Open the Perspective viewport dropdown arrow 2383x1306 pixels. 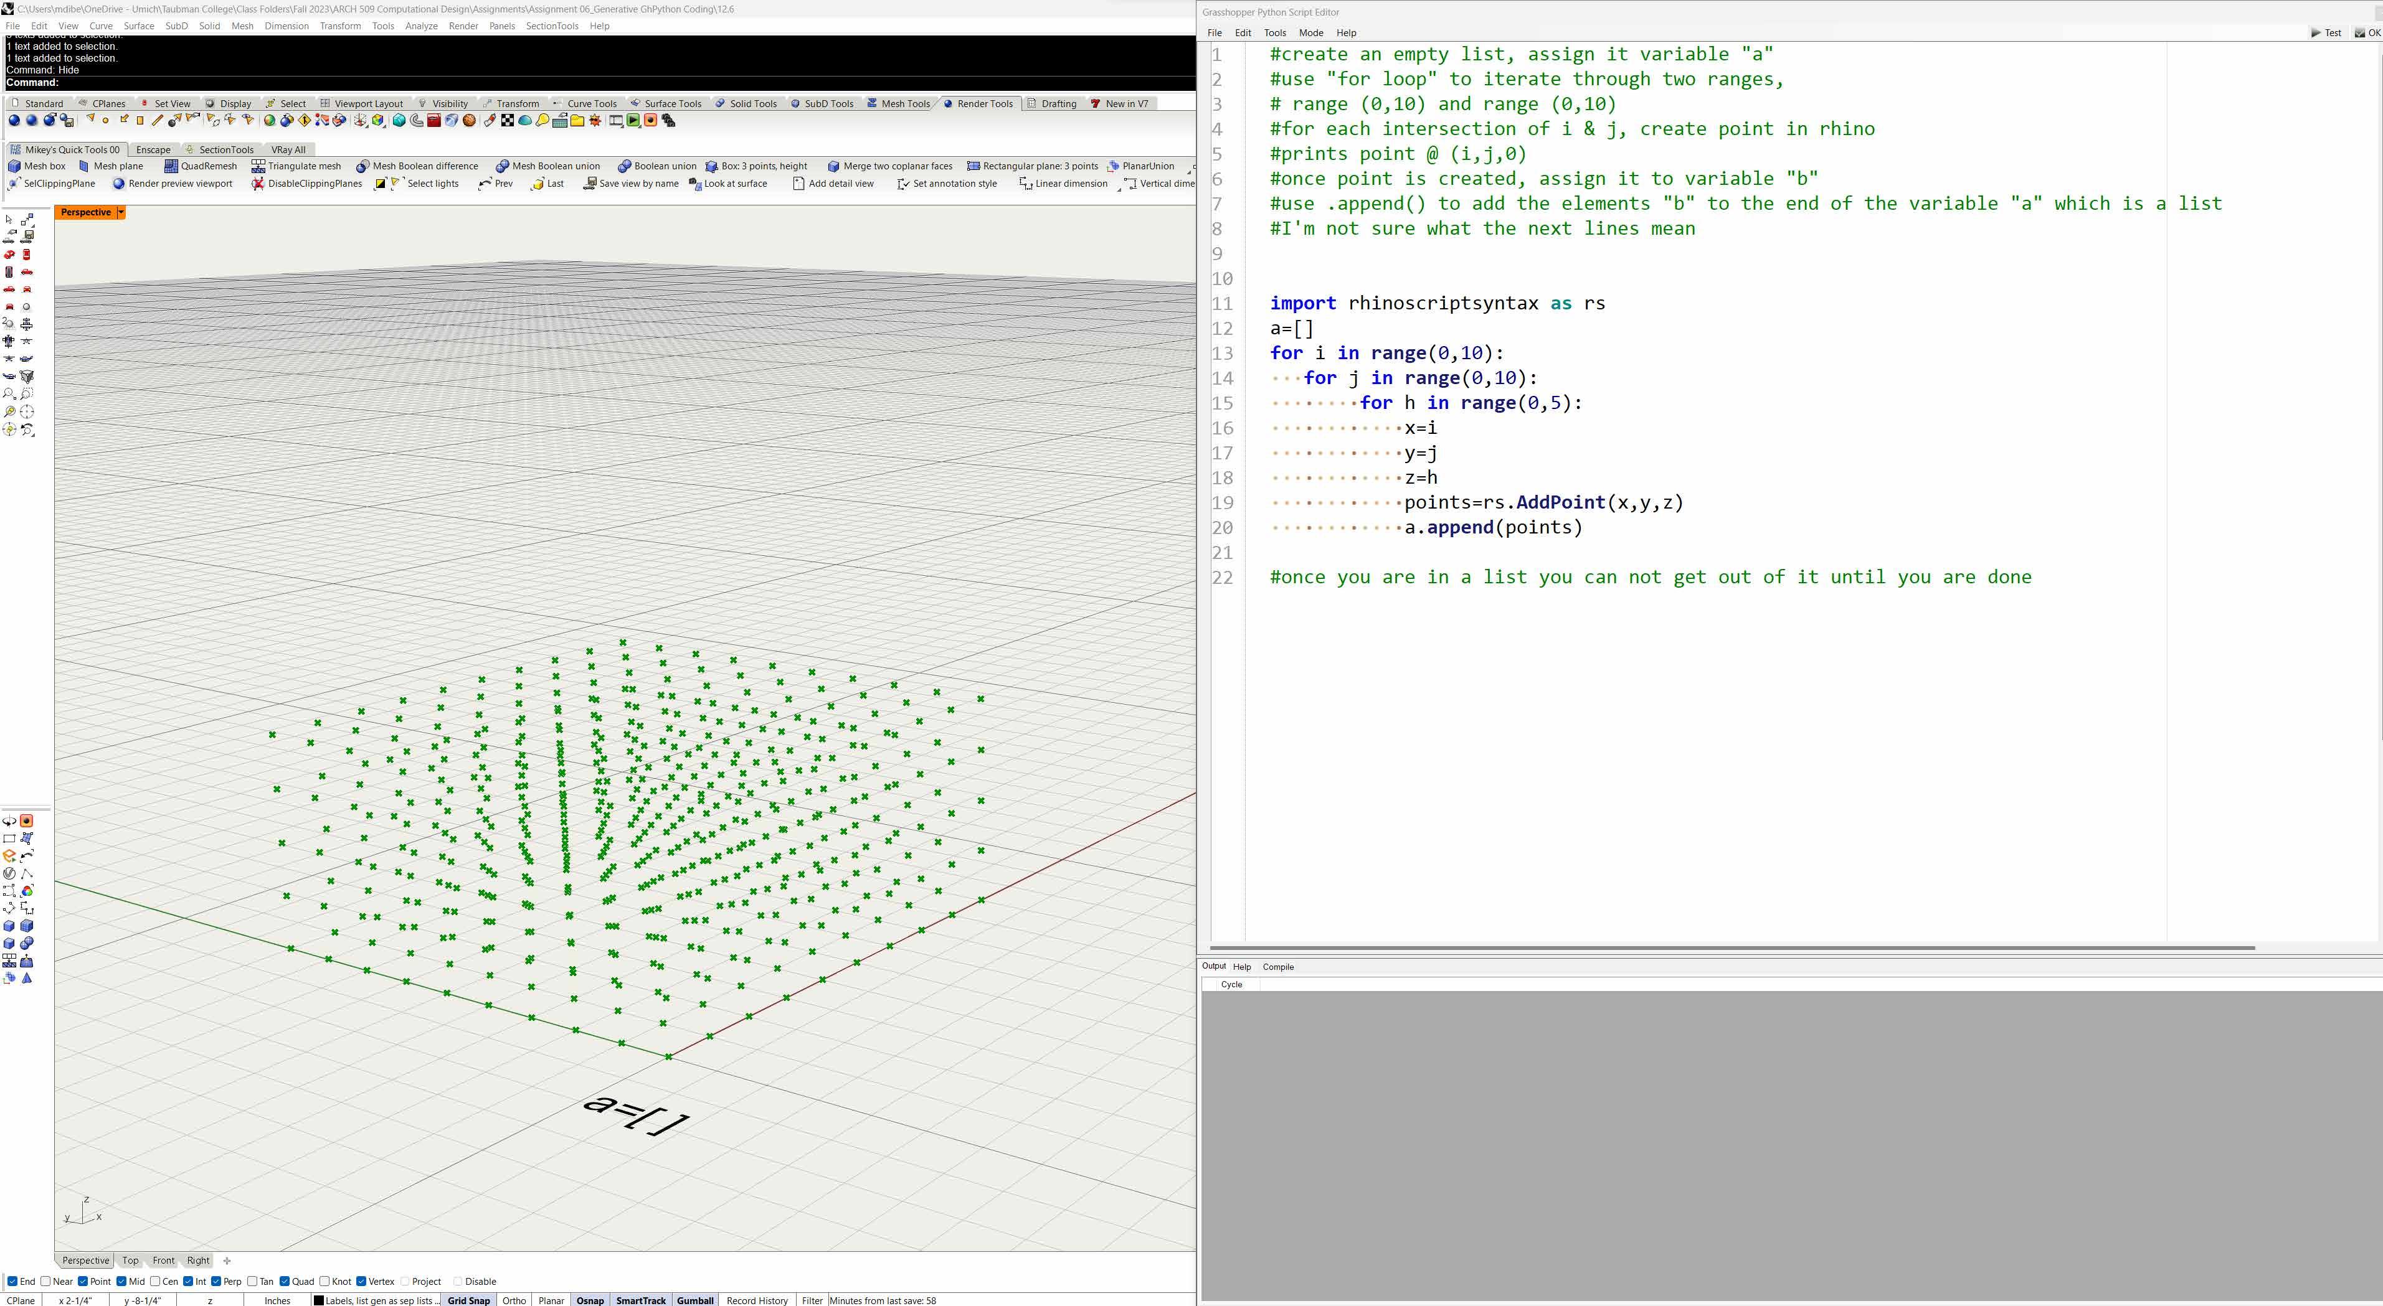tap(121, 213)
